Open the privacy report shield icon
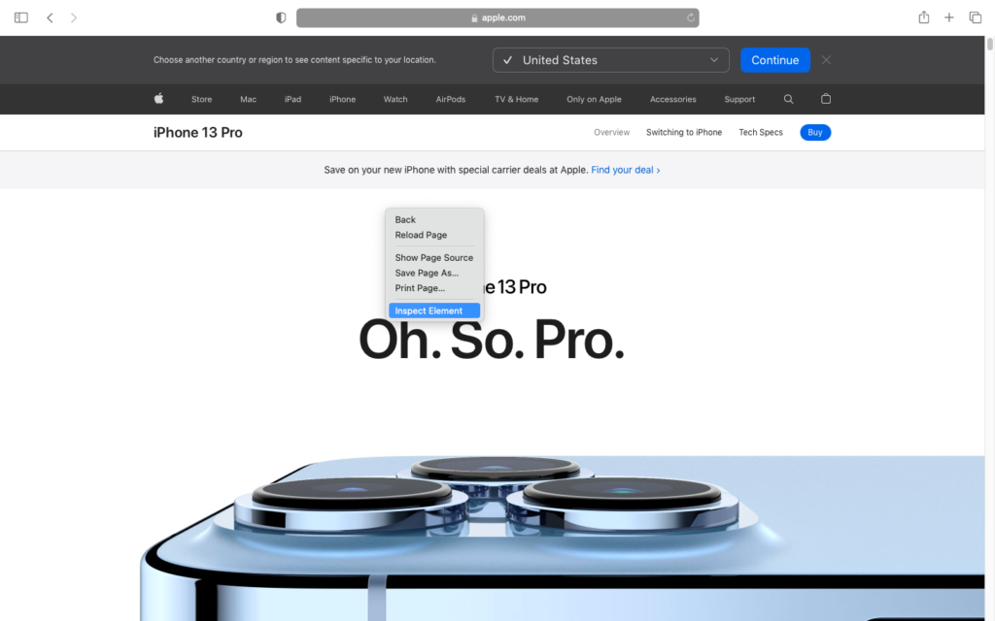The width and height of the screenshot is (995, 621). coord(281,17)
